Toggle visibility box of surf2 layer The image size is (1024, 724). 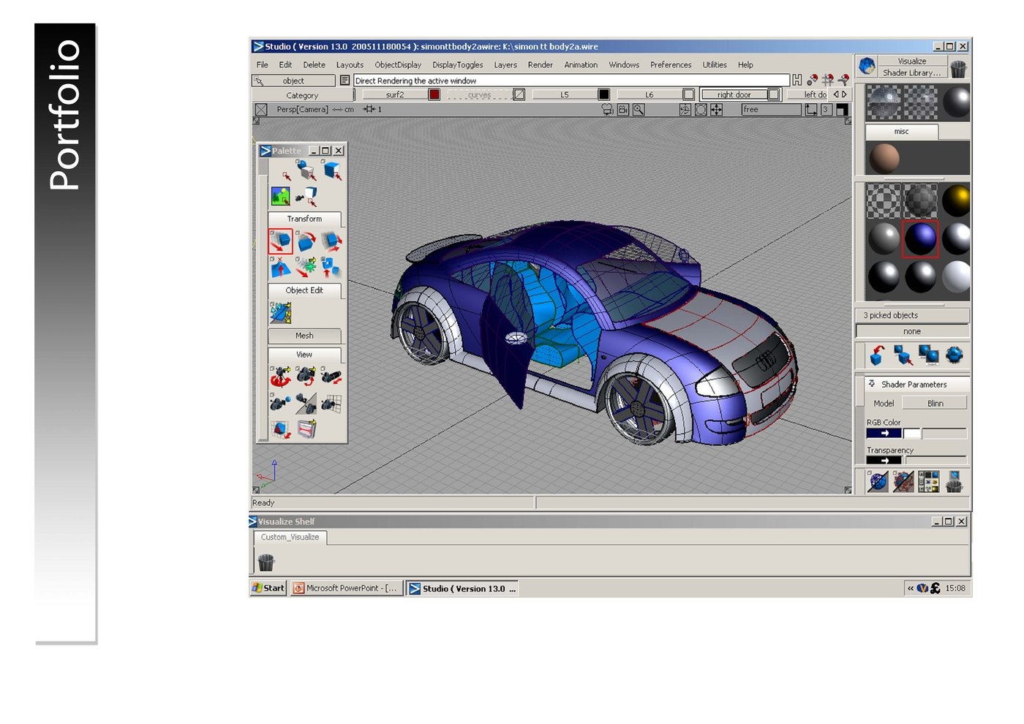pyautogui.click(x=434, y=94)
